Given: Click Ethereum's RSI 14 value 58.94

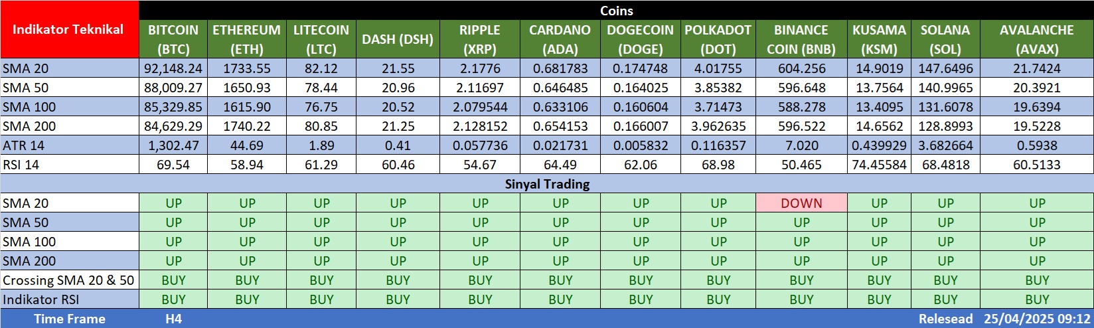Looking at the screenshot, I should [247, 165].
